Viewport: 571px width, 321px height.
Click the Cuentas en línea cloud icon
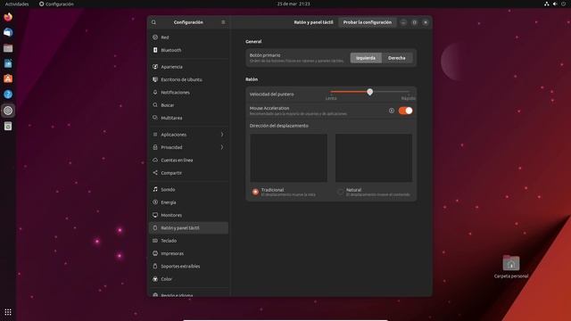coord(155,160)
